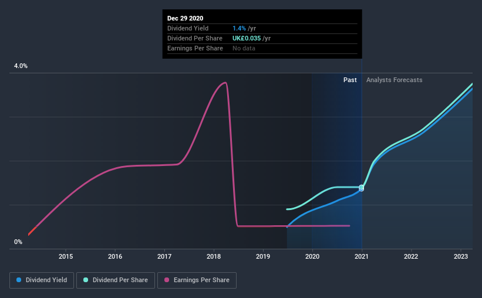Toggle the Dividend Yield legend button
The image size is (482, 298).
click(x=42, y=280)
